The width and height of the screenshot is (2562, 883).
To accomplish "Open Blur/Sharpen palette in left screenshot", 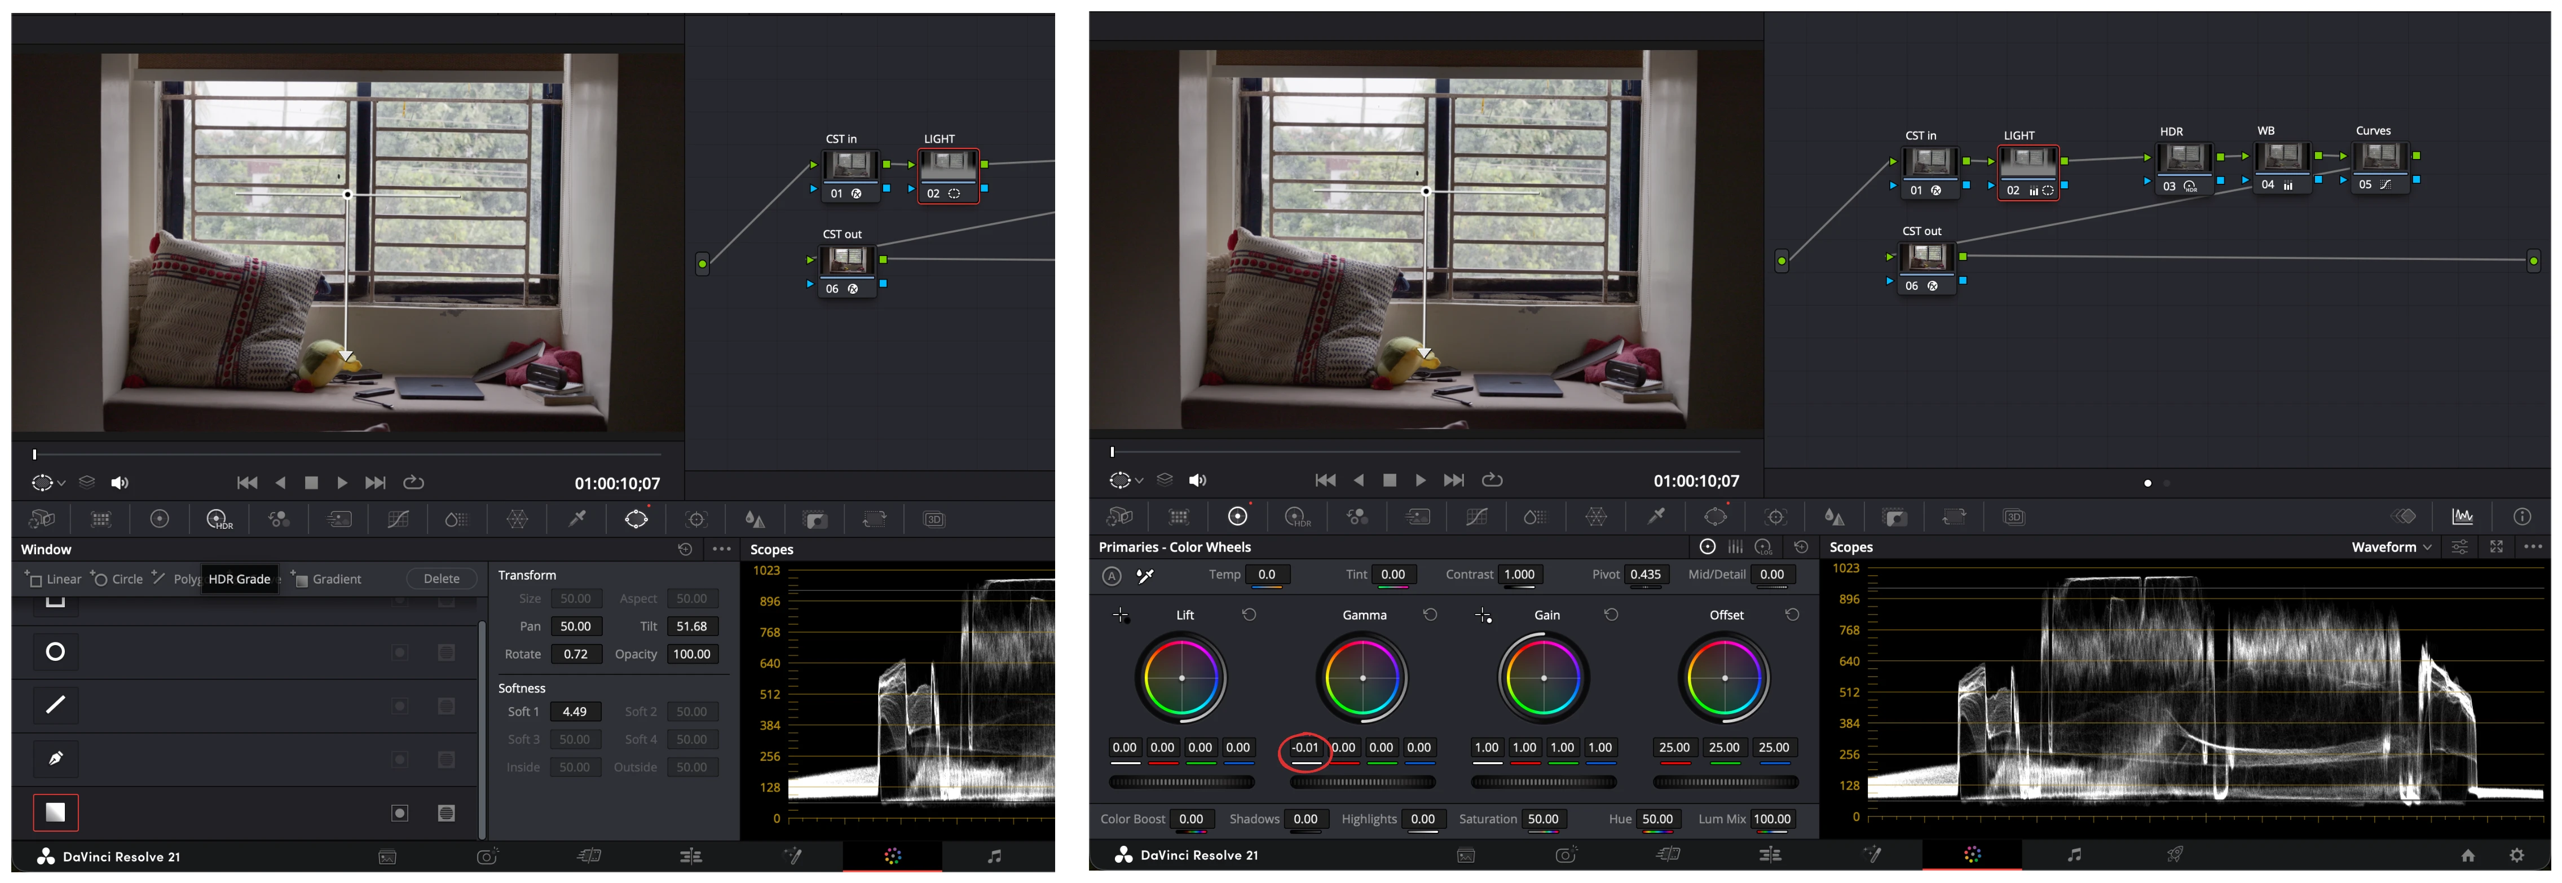I will tap(755, 519).
